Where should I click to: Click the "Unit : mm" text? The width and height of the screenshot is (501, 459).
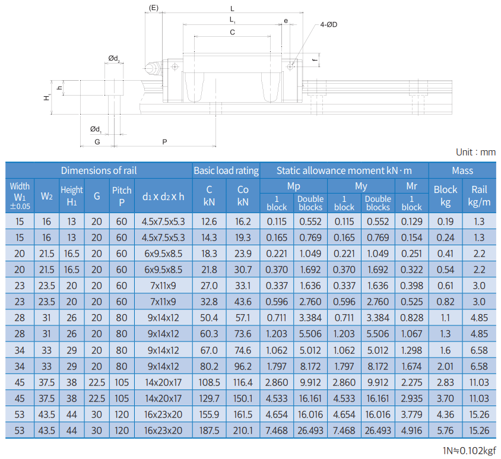coord(475,152)
